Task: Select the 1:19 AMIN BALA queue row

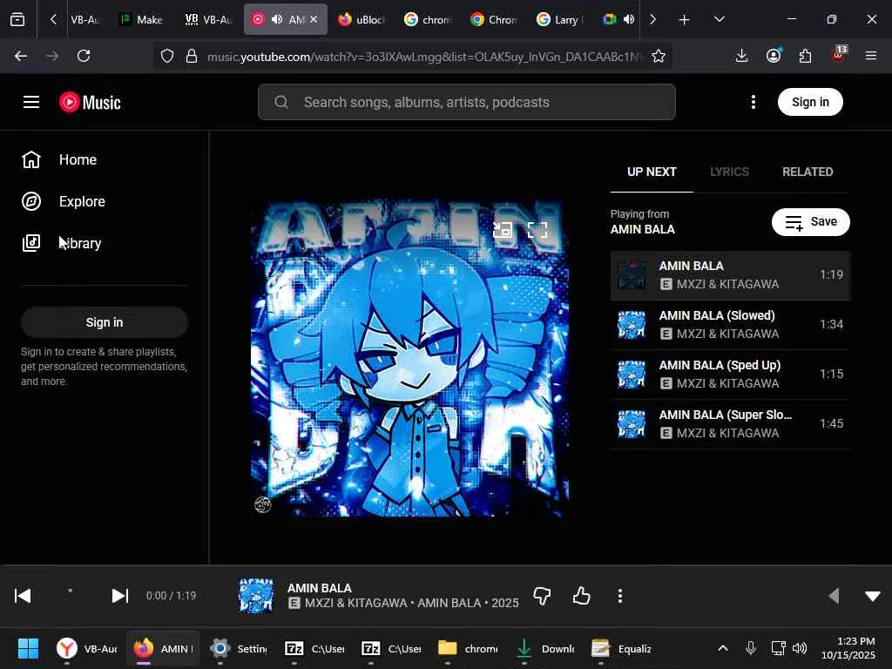Action: click(731, 275)
